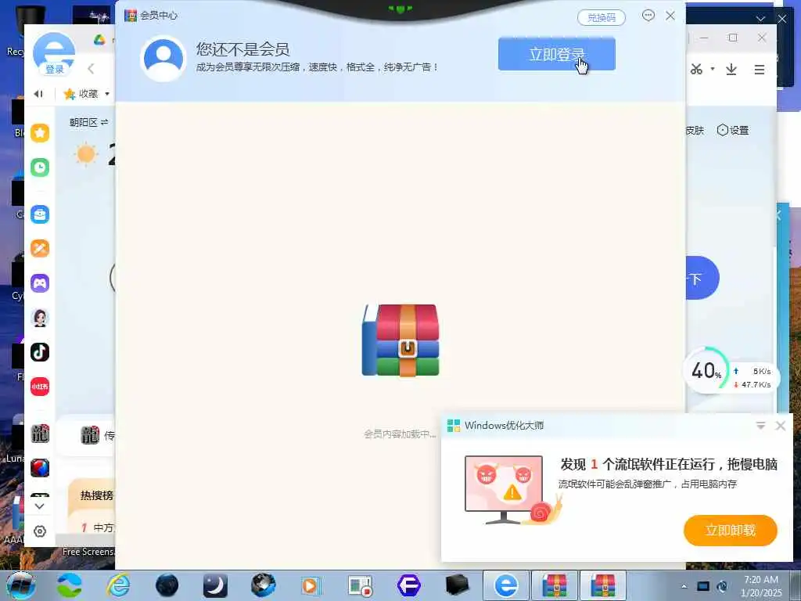Switch to the first archive app taskbar button
The height and width of the screenshot is (601, 801).
coord(555,585)
